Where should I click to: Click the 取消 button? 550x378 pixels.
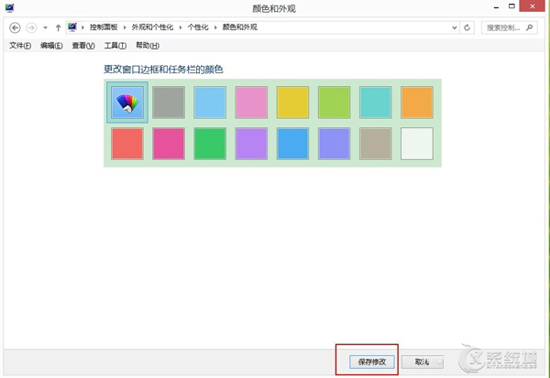423,362
